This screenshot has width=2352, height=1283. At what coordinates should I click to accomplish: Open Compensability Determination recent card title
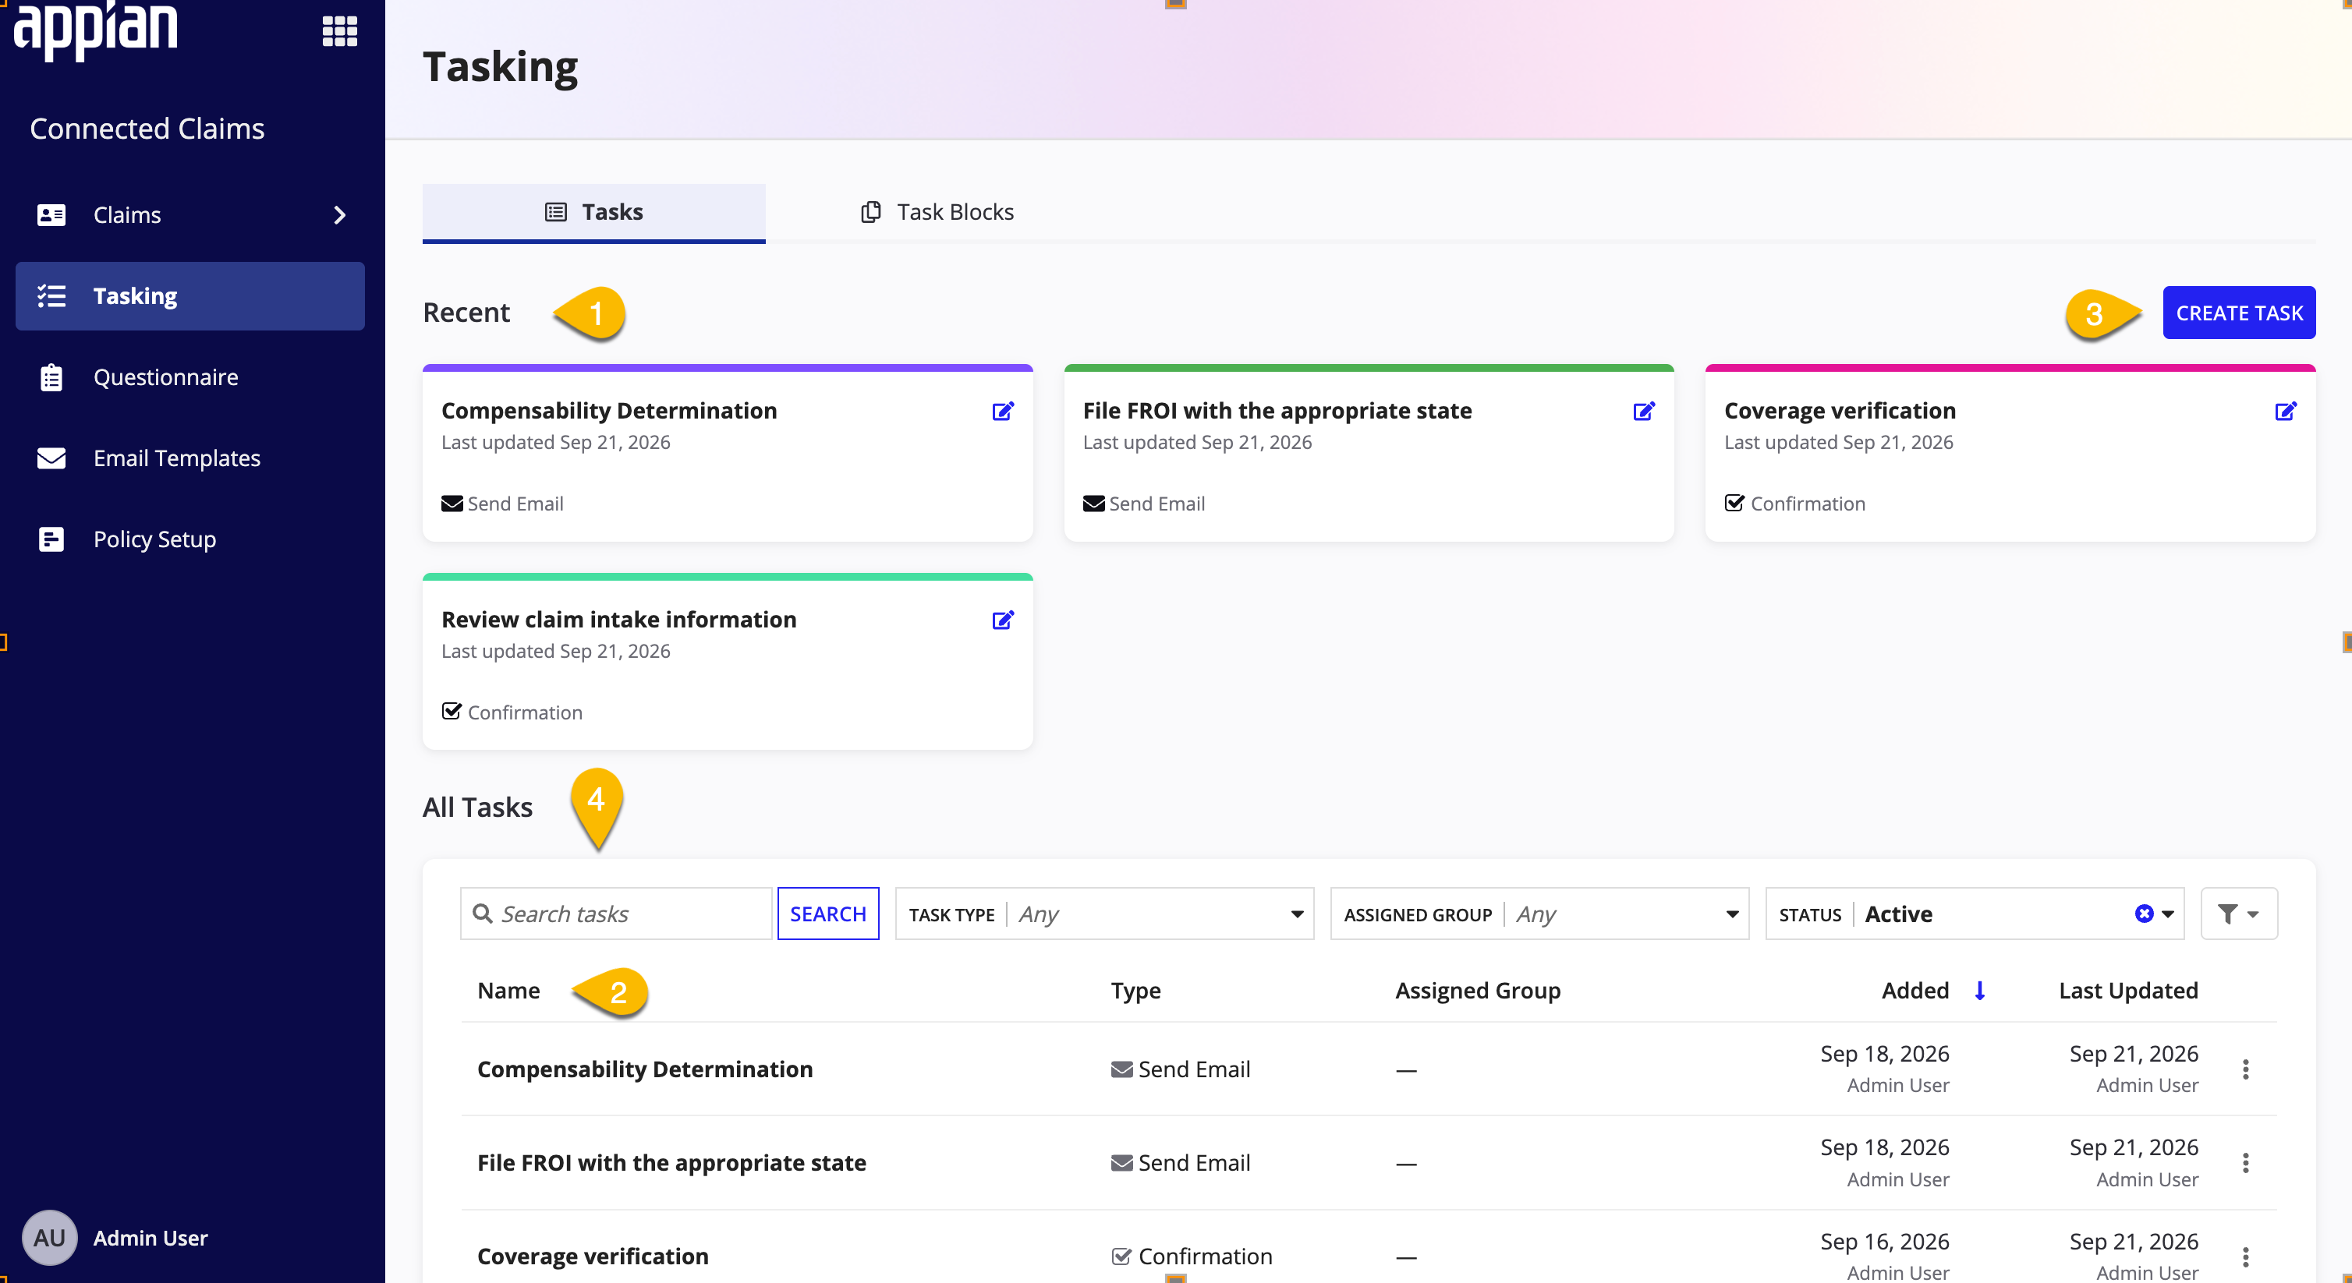click(x=609, y=411)
